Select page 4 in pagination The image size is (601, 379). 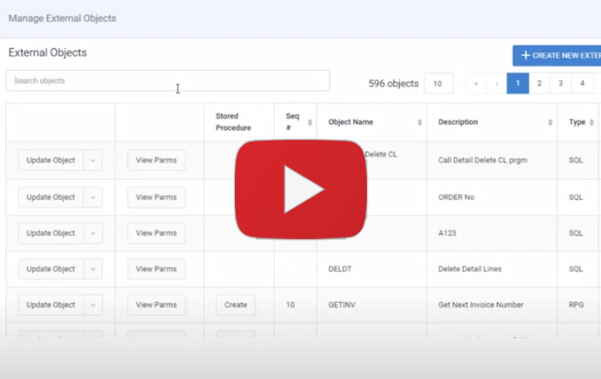(581, 84)
